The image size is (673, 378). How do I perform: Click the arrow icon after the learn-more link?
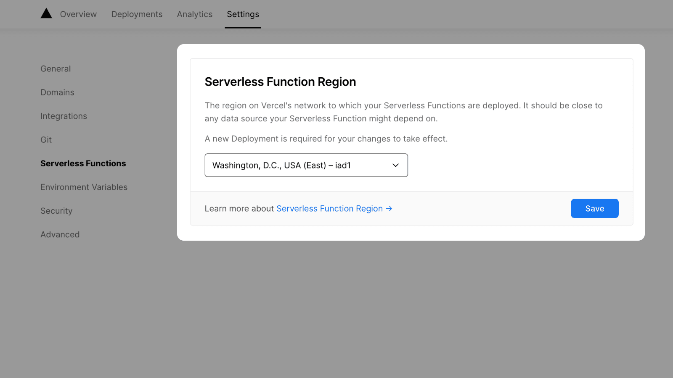(389, 208)
